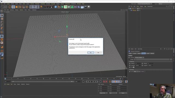Toggle the Displacer enable checkmark in Object Manager
Viewport: 175px width, 98px height.
[140, 10]
